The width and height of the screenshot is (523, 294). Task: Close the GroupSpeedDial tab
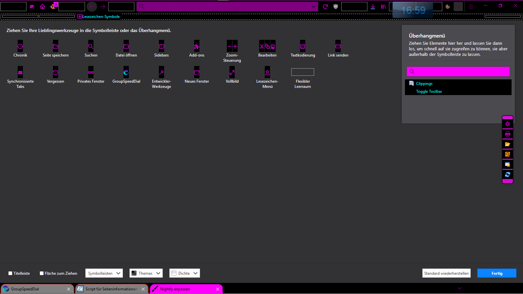pyautogui.click(x=69, y=289)
